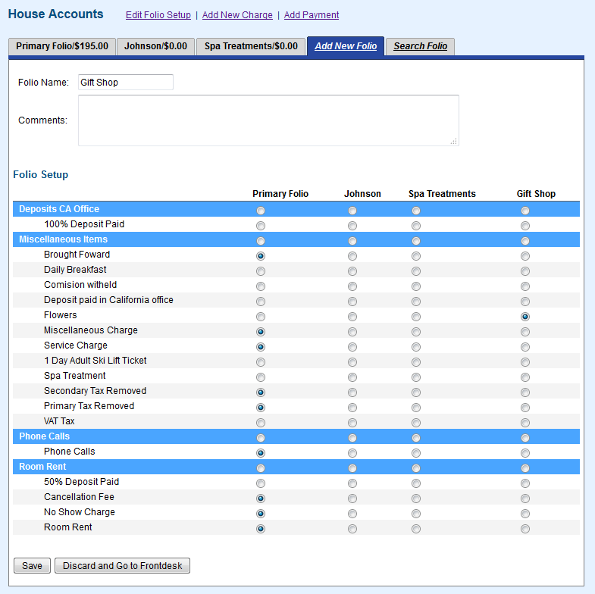
Task: Assign Phone Calls group header to Gift Shop
Action: coord(525,438)
